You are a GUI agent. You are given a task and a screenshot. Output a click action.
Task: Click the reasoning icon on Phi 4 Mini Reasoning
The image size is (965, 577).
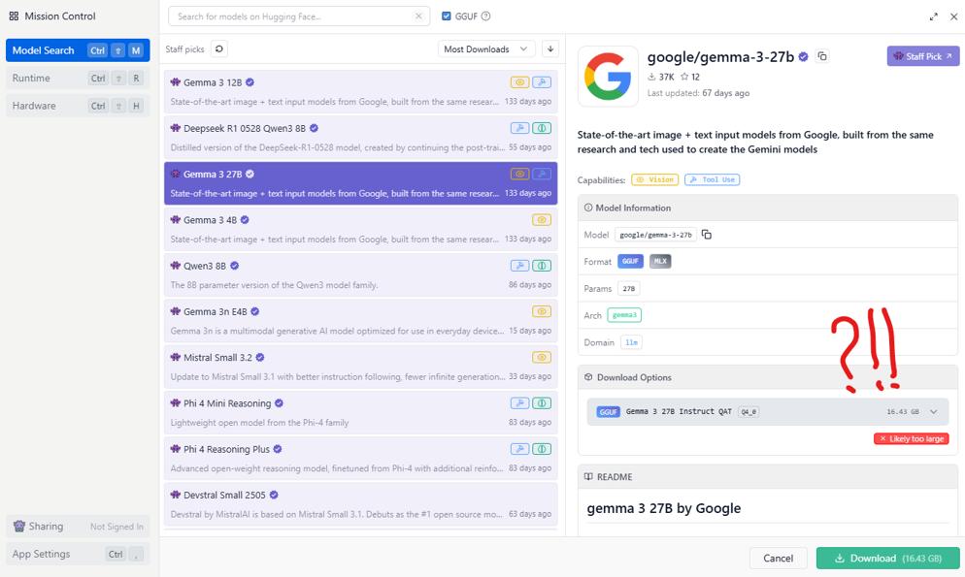(x=542, y=403)
